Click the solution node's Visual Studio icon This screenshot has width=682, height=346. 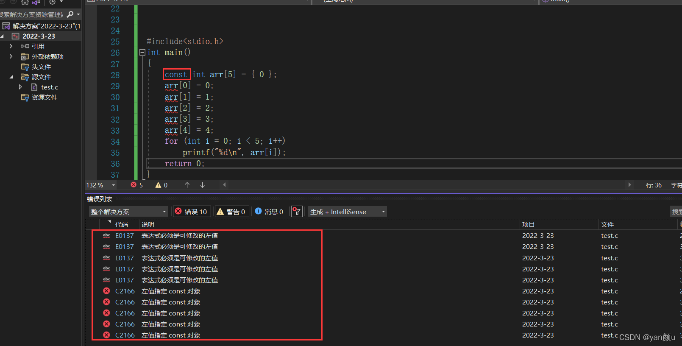pos(6,26)
